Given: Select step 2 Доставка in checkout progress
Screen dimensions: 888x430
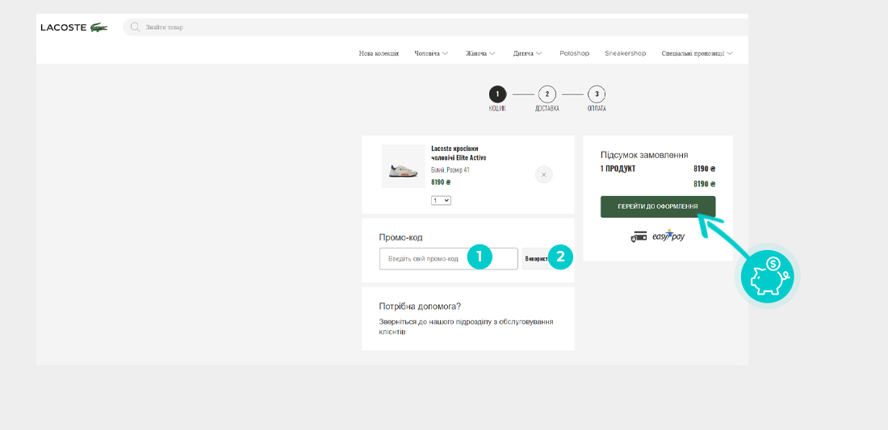Looking at the screenshot, I should click(x=547, y=99).
